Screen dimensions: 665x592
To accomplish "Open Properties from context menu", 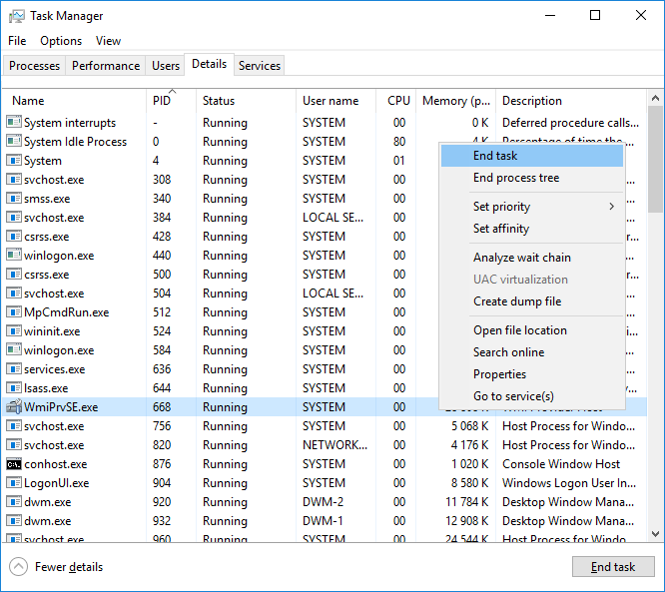I will click(532, 374).
